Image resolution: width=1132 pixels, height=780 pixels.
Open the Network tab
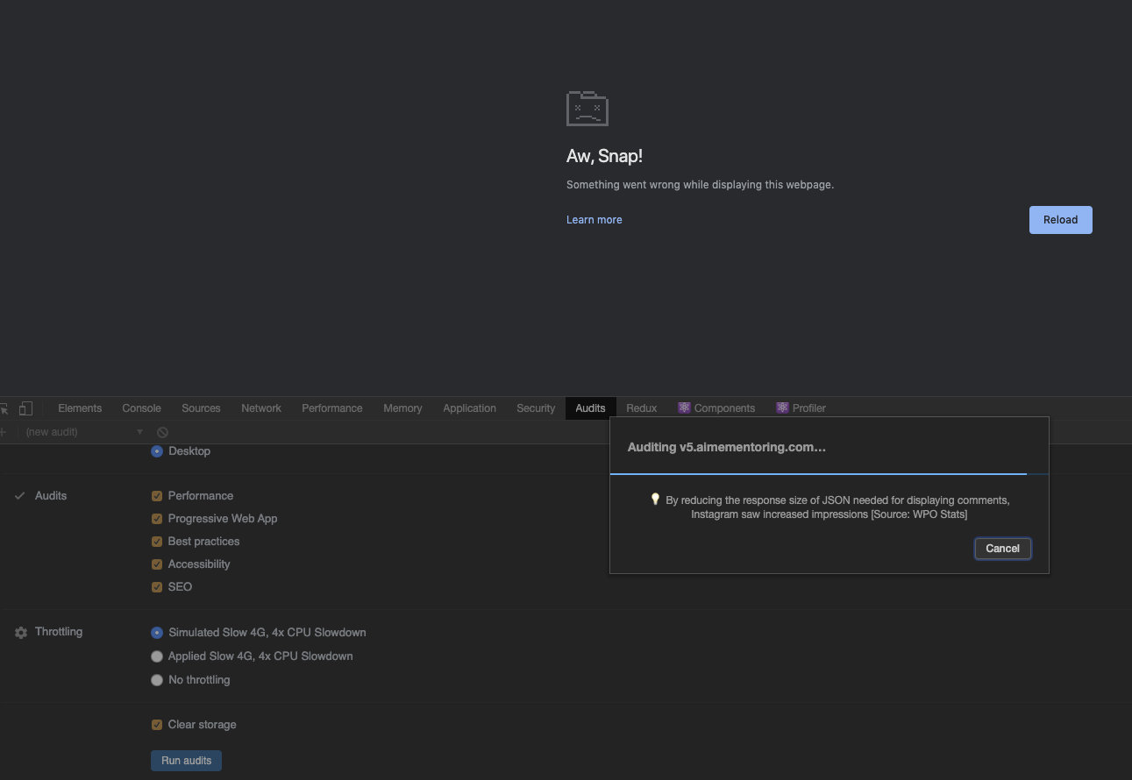point(261,408)
